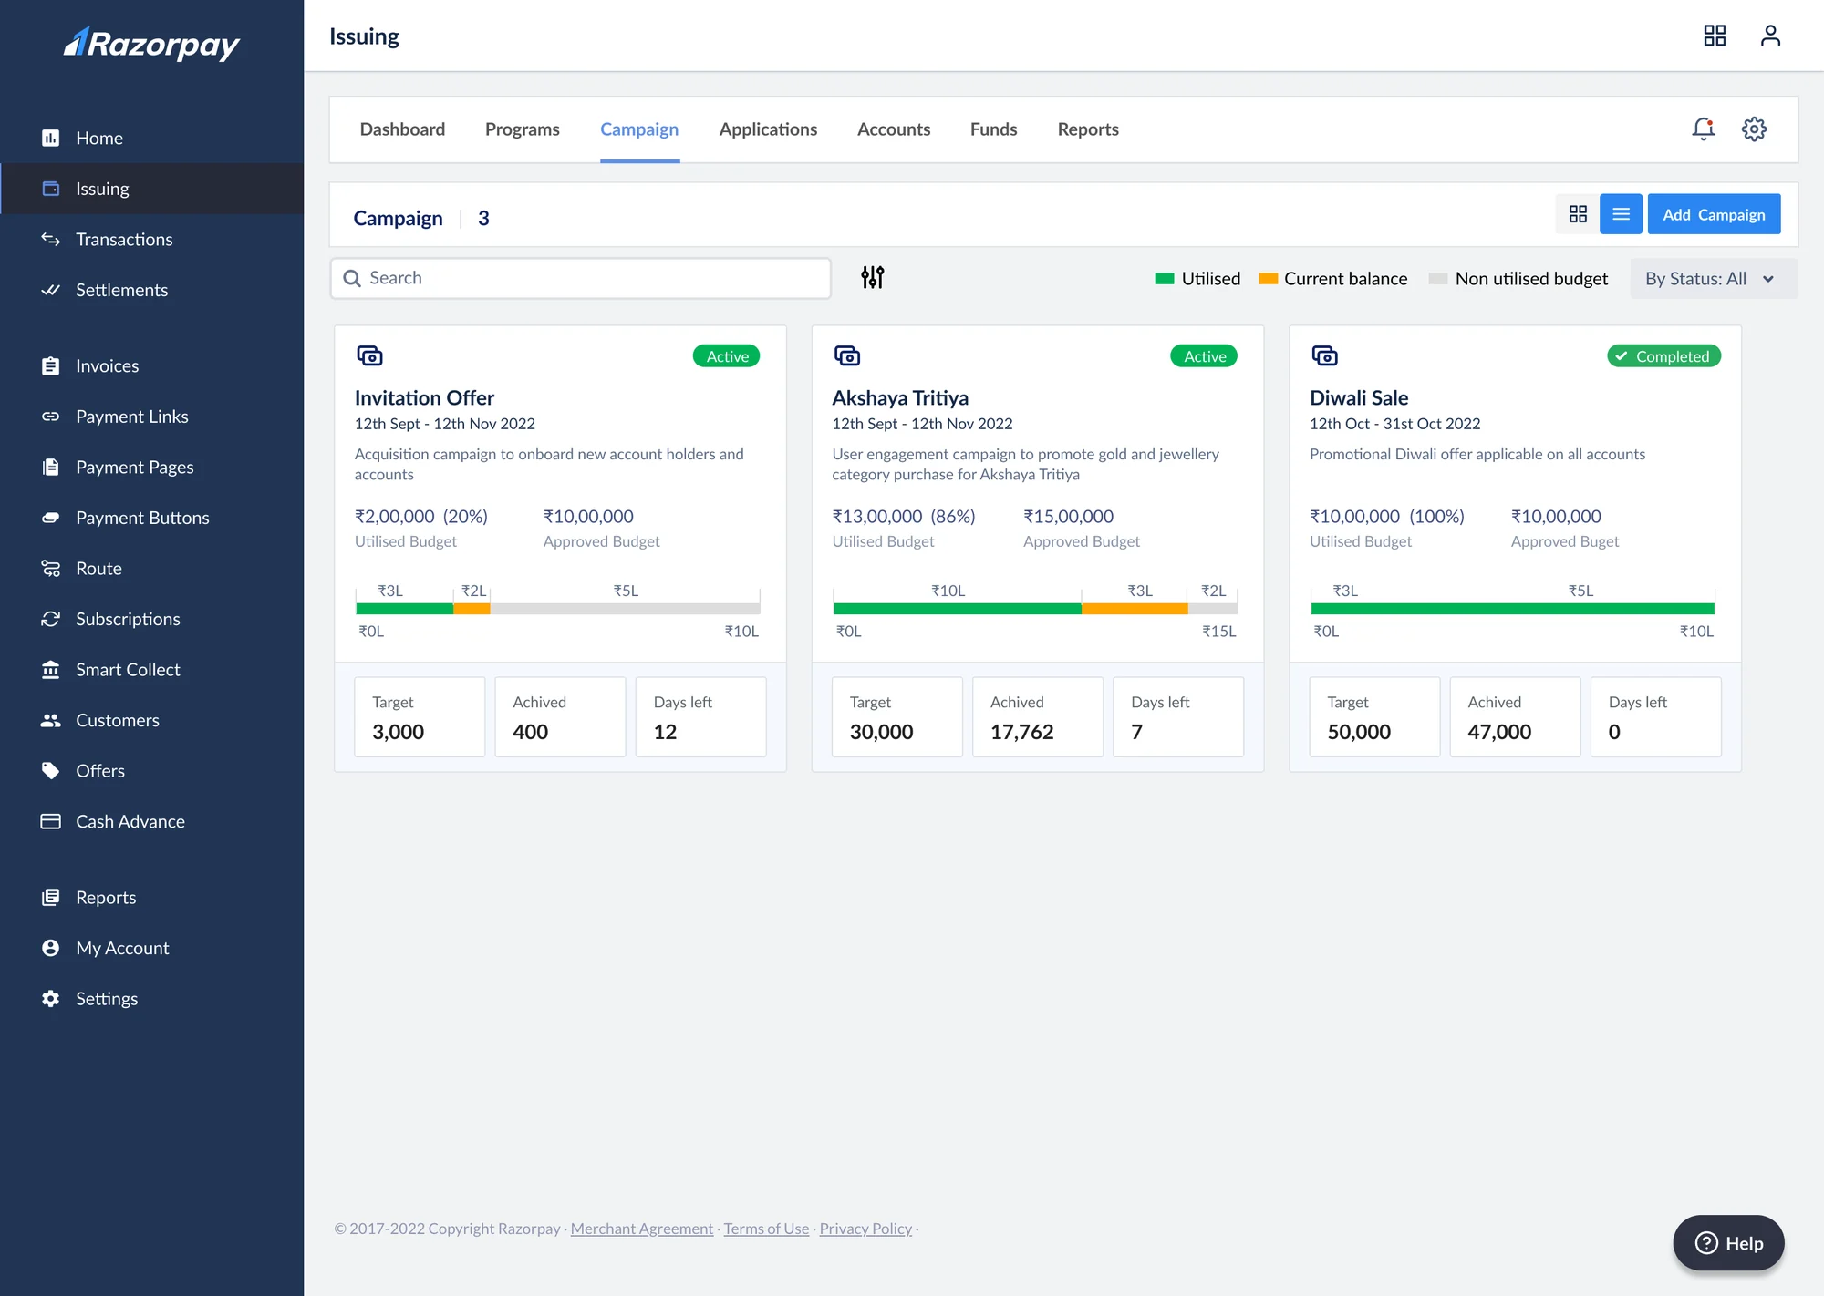Click the Completed status badge on Diwali Sale
1824x1296 pixels.
click(x=1663, y=356)
